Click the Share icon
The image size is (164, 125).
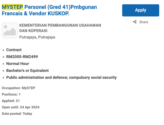point(135,22)
